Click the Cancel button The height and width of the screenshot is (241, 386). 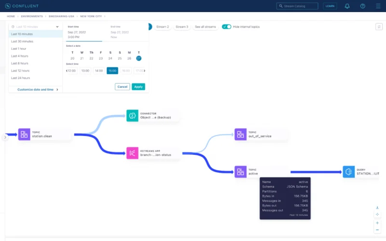tap(123, 87)
